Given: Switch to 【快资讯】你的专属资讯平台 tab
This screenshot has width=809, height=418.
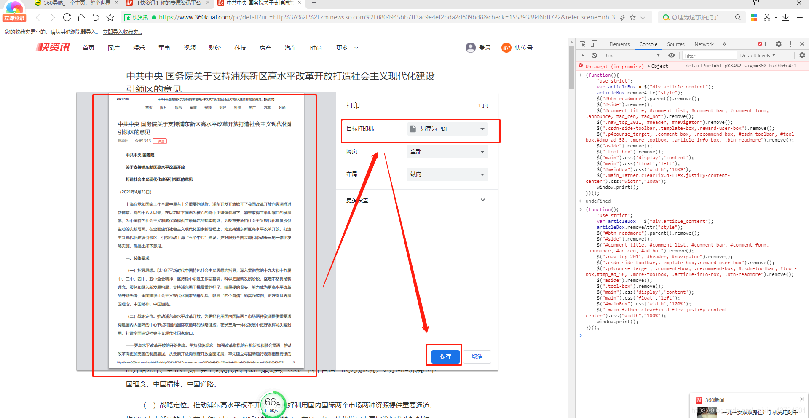Looking at the screenshot, I should pos(169,3).
